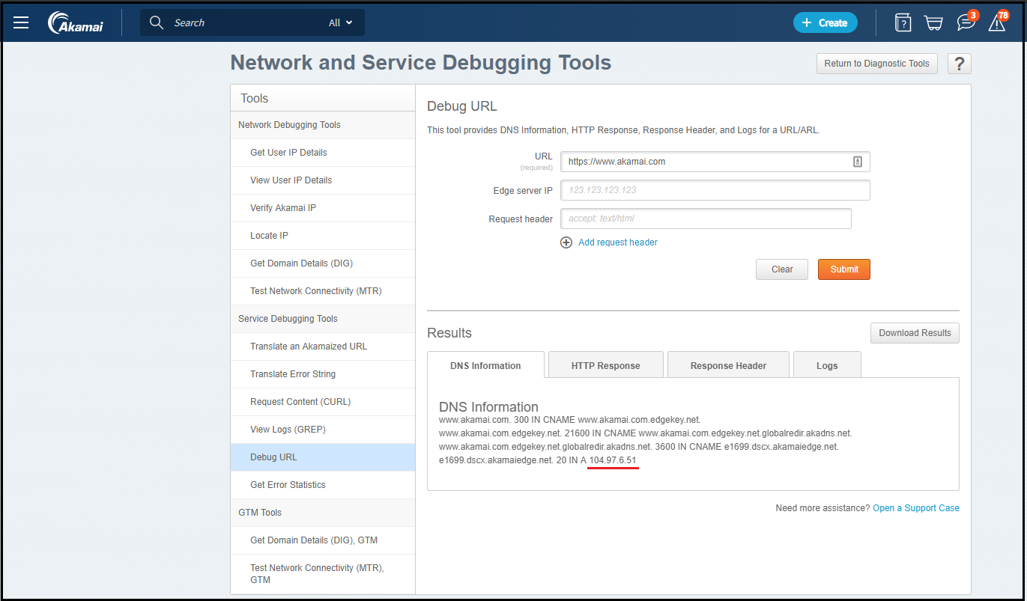Open the Create dropdown button
This screenshot has width=1027, height=601.
825,22
